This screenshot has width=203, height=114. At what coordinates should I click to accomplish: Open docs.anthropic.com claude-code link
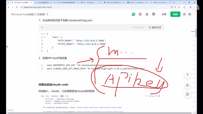(99, 107)
